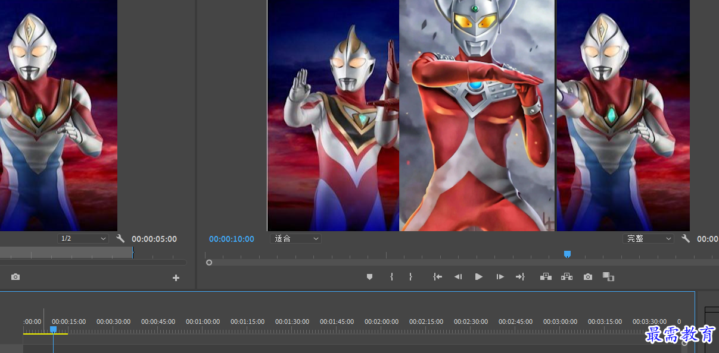
Task: Step forward one frame
Action: pyautogui.click(x=500, y=277)
